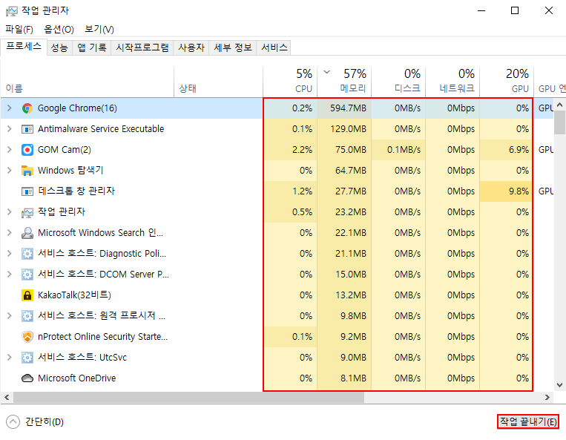Expand 서비스 호스트: UtcSvc row
The width and height of the screenshot is (566, 440).
[x=10, y=358]
